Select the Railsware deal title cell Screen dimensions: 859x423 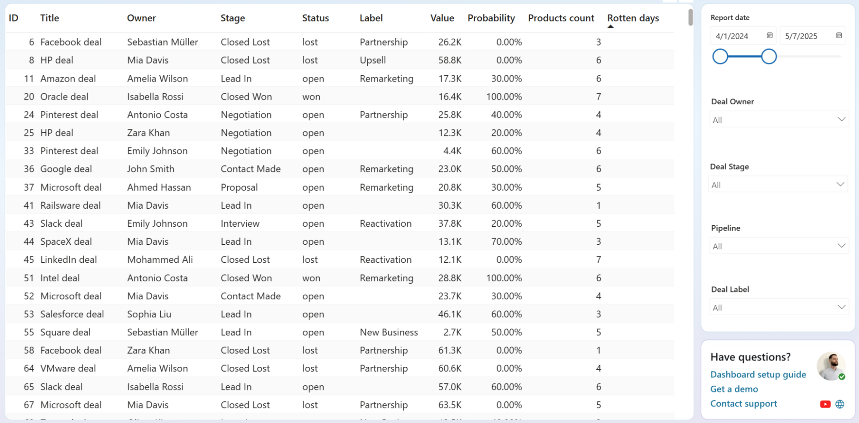click(x=70, y=205)
